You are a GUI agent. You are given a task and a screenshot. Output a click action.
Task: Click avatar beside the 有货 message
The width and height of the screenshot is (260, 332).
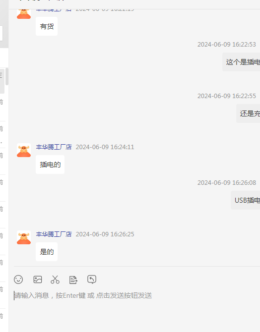click(24, 14)
